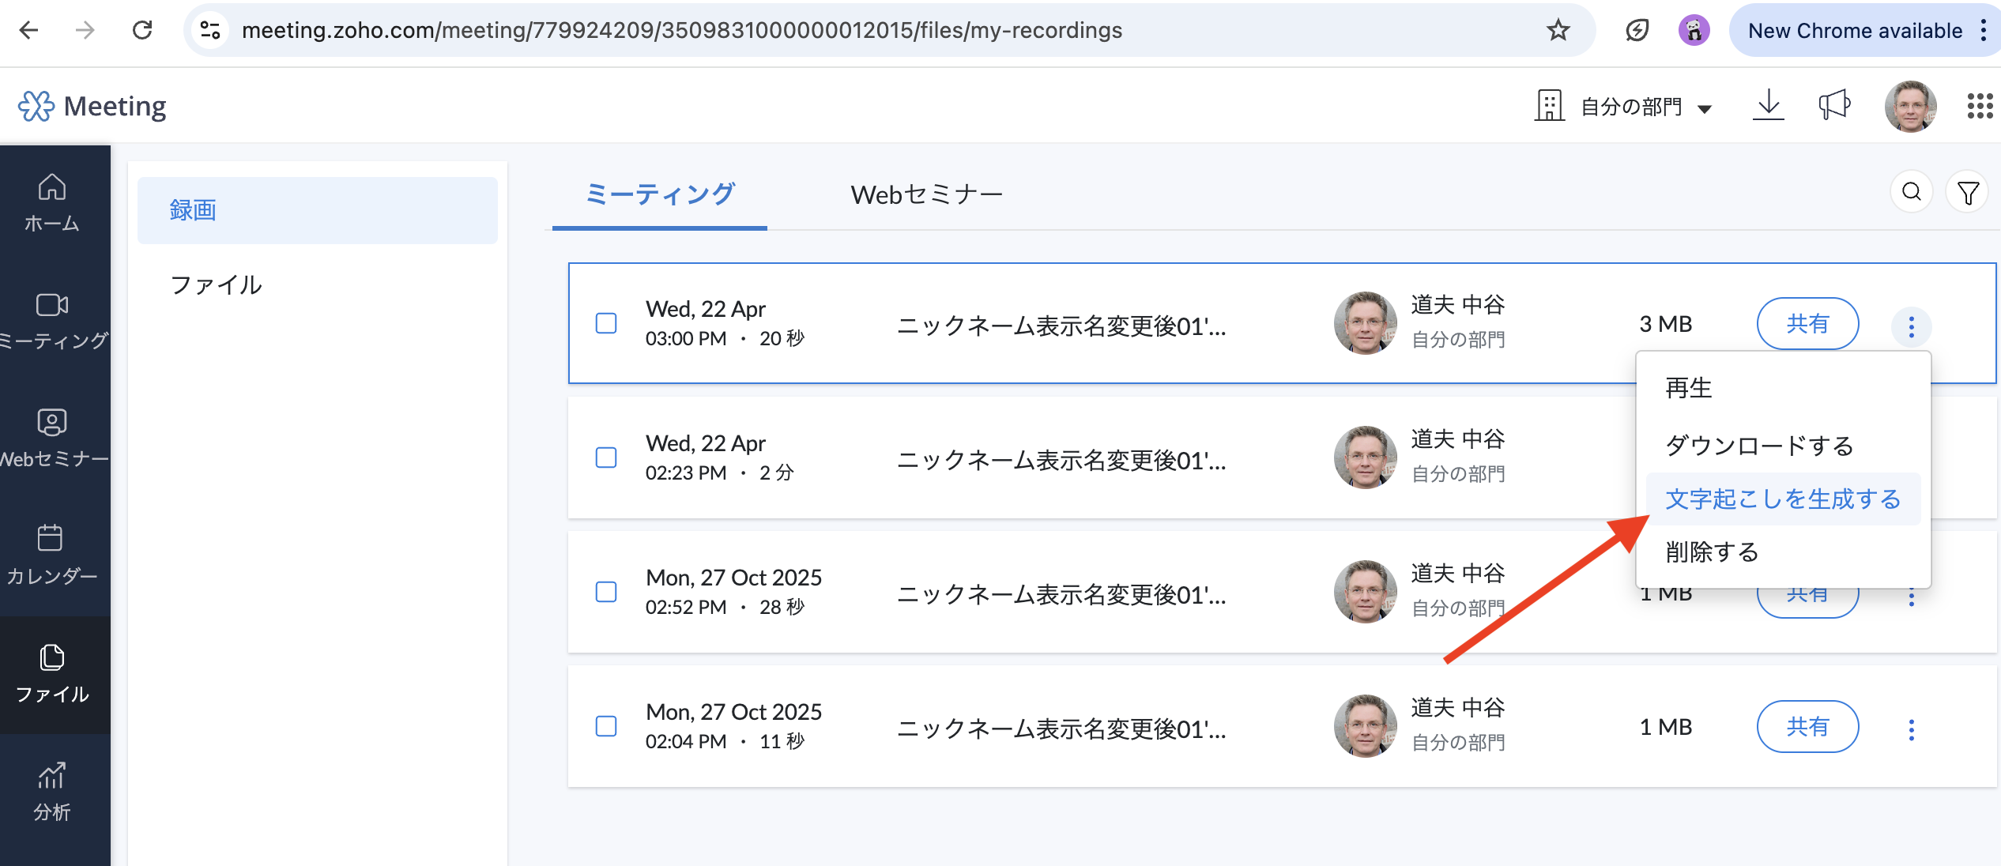Viewport: 2001px width, 866px height.
Task: Select 文字起こしを生成する menu option
Action: tap(1783, 499)
